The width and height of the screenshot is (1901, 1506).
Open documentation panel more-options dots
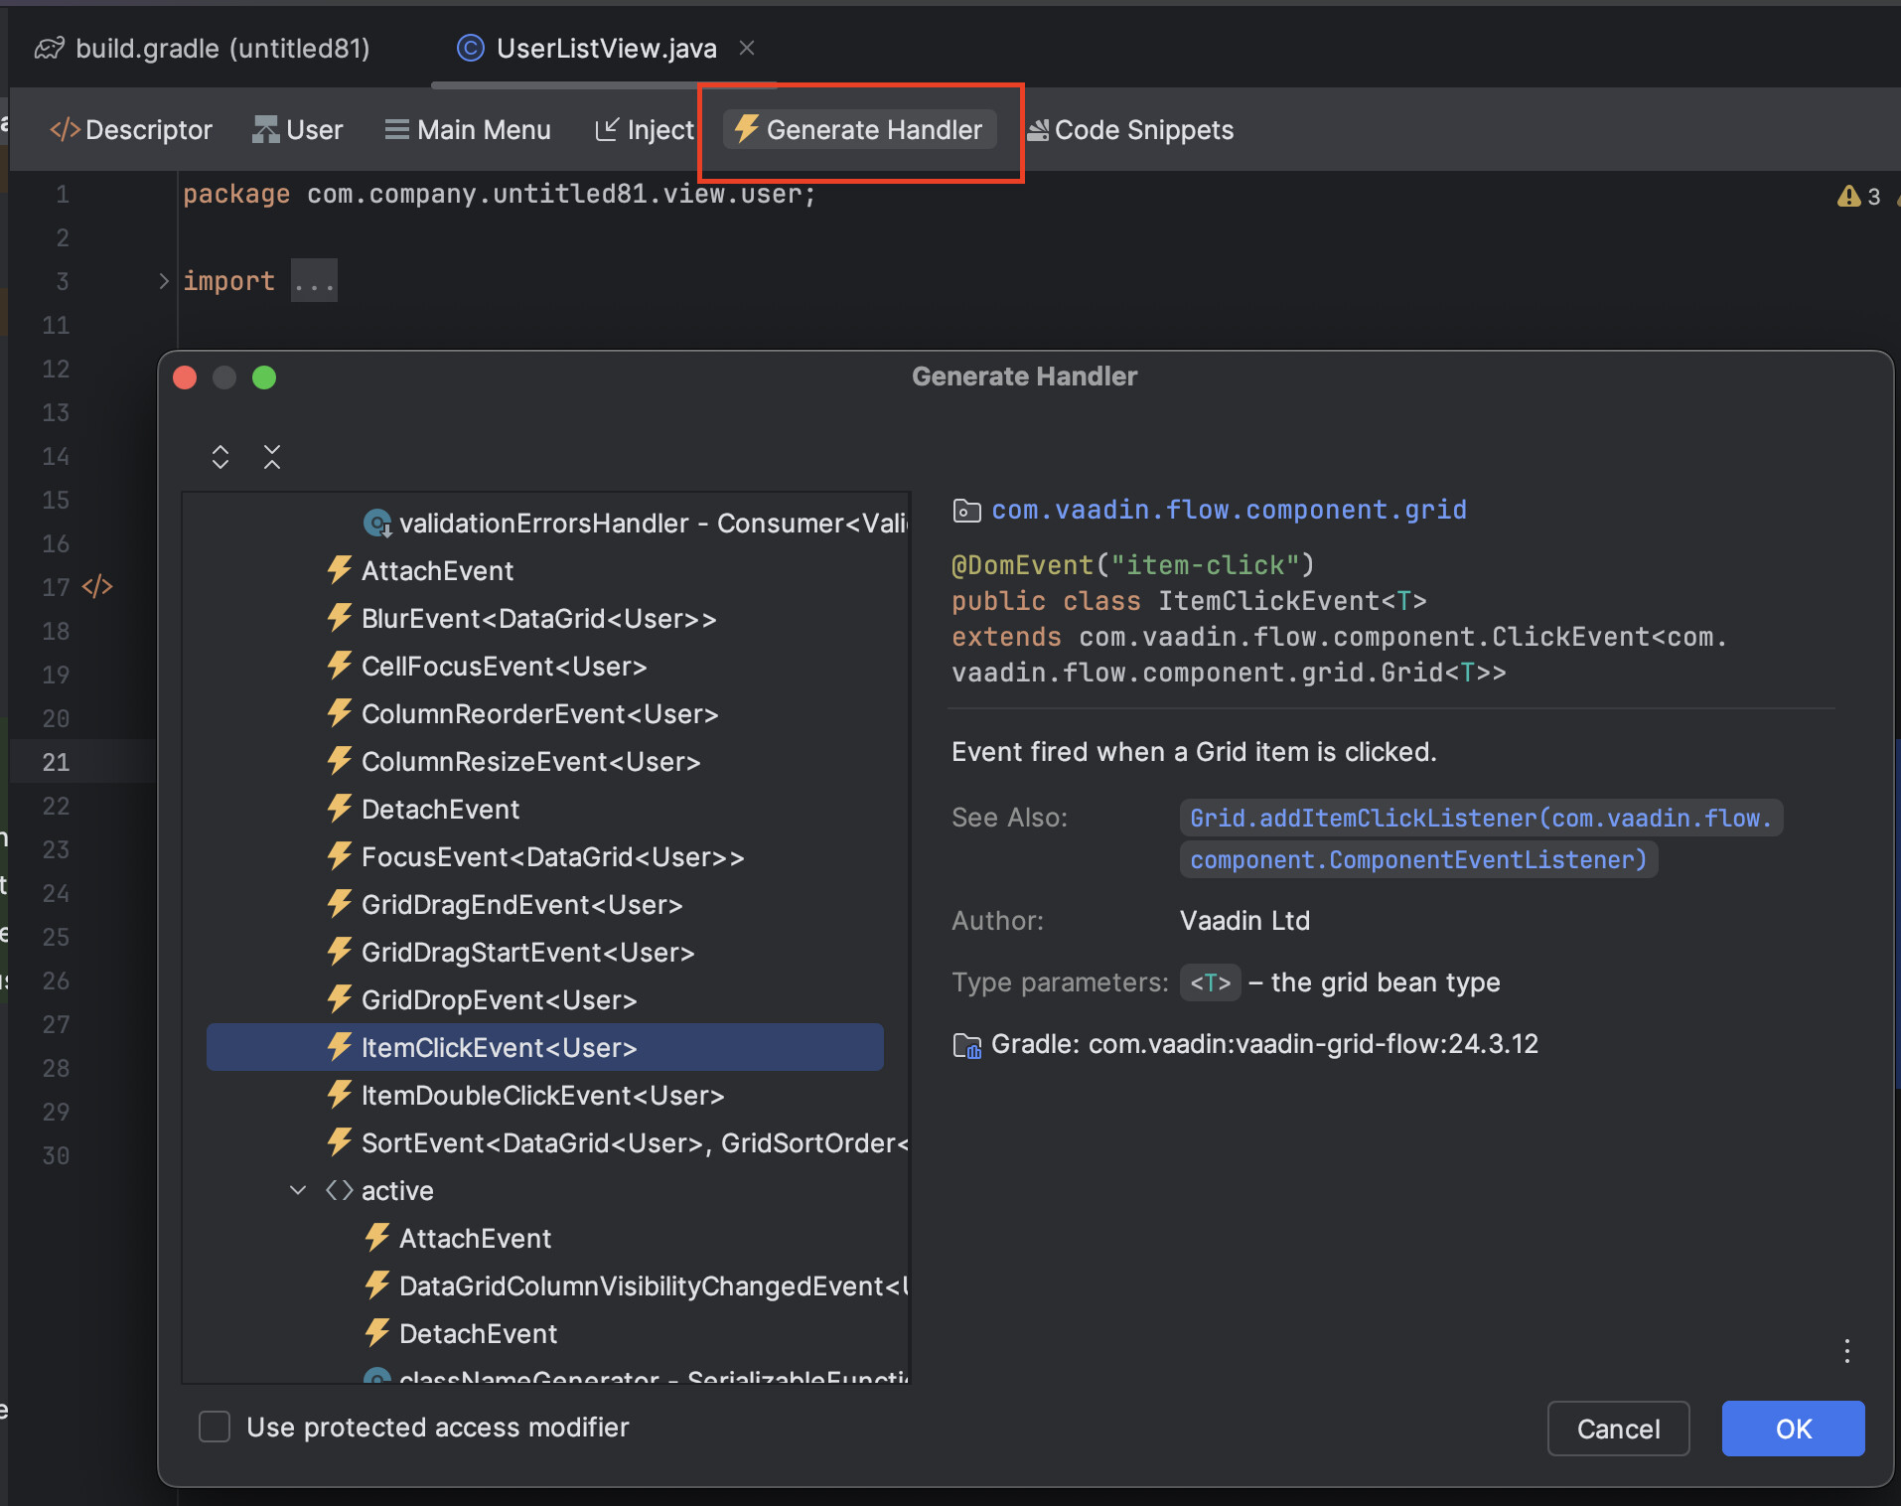1846,1351
